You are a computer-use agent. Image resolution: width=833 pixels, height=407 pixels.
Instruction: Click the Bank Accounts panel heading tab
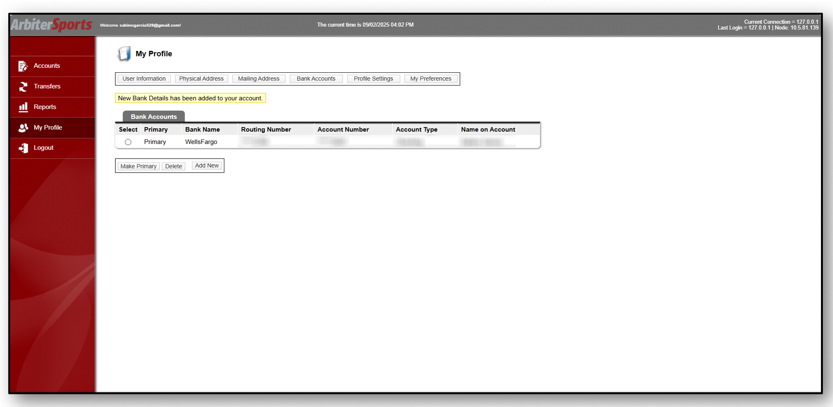point(153,117)
